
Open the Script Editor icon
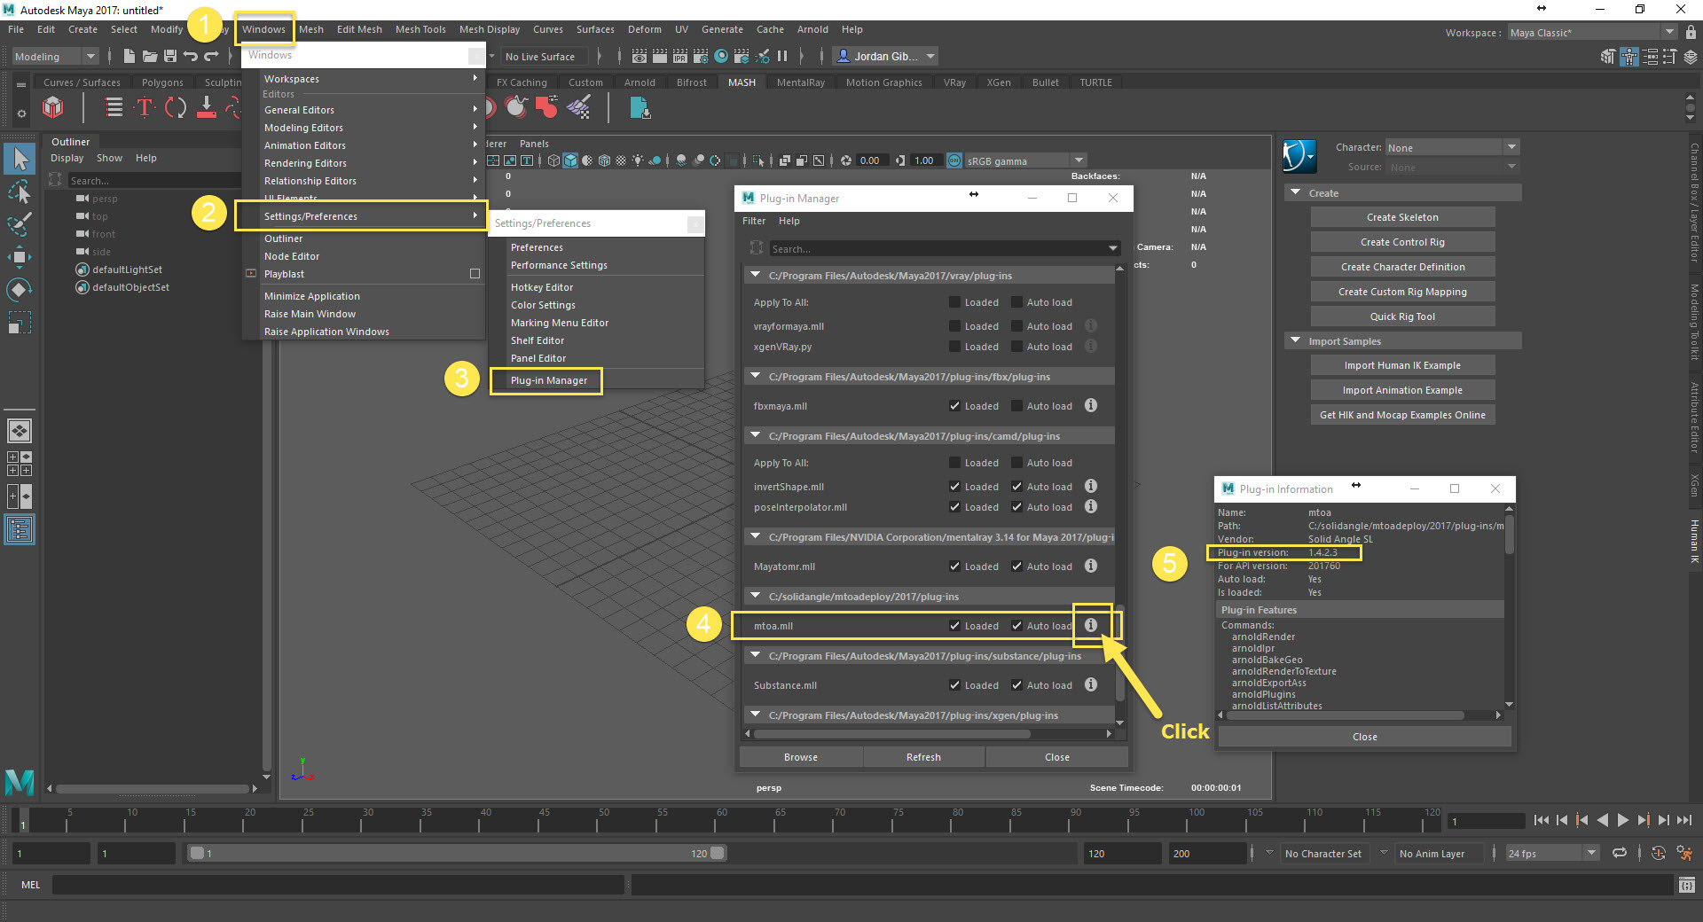pyautogui.click(x=1686, y=885)
